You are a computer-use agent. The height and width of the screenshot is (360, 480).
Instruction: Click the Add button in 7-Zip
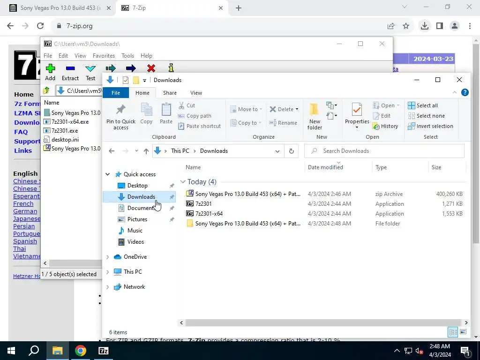tap(50, 72)
